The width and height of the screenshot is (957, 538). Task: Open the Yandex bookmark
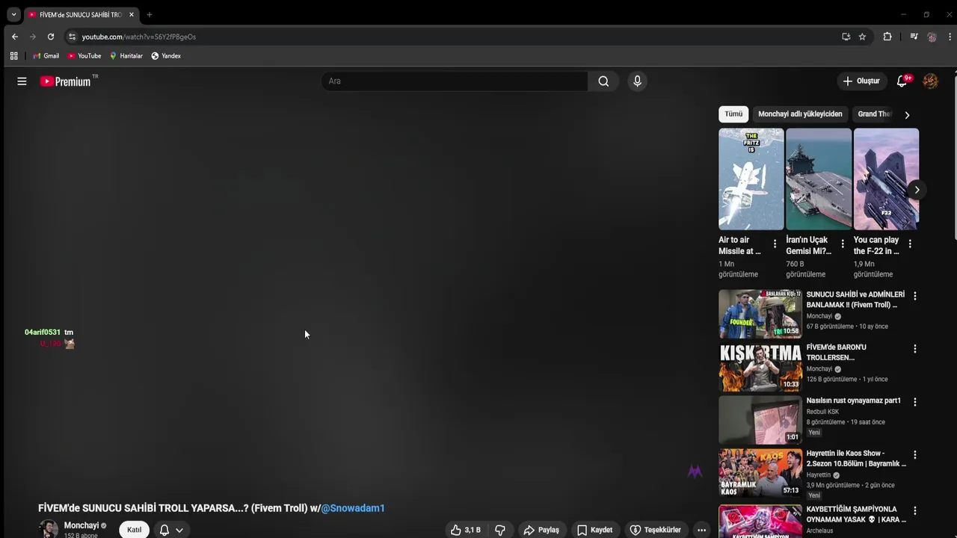pyautogui.click(x=166, y=56)
